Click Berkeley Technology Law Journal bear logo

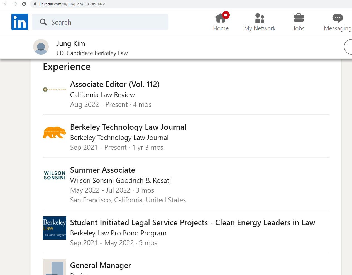(x=55, y=132)
